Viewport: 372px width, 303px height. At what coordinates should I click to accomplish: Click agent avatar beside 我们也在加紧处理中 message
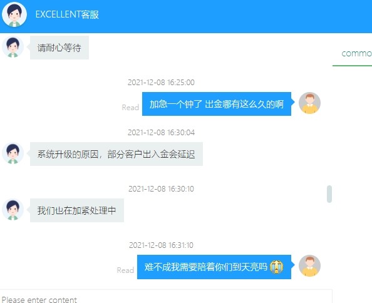pos(13,210)
